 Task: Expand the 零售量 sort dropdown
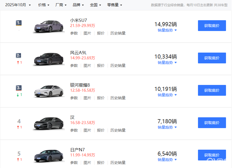[114, 5]
